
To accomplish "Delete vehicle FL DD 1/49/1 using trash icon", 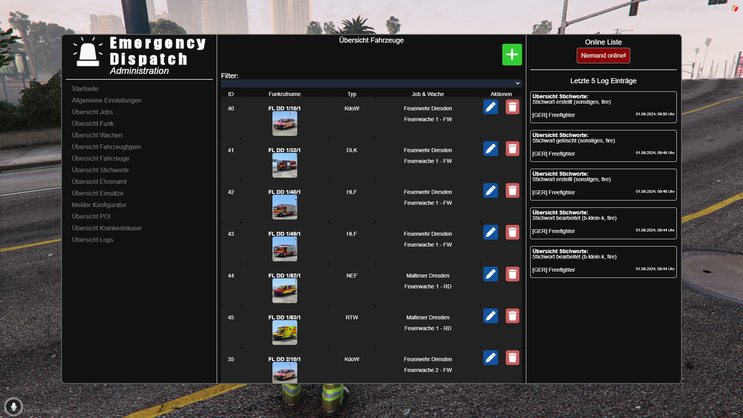I will click(512, 232).
